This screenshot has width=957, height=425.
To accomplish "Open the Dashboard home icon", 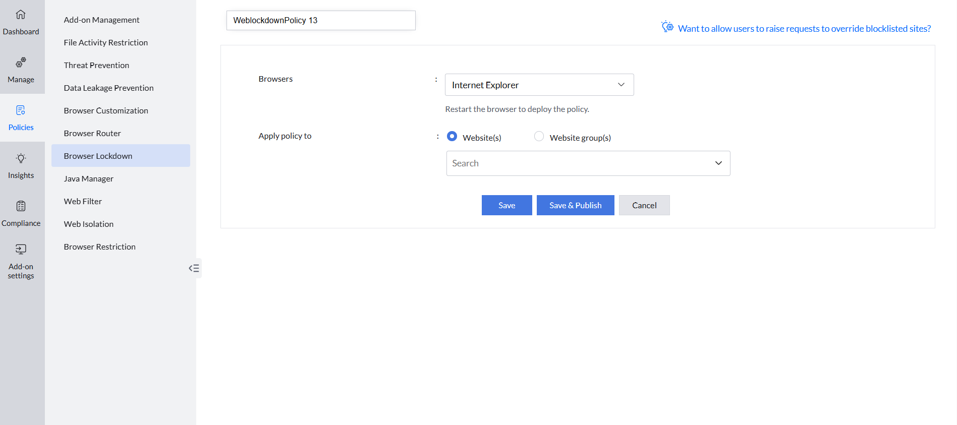I will [x=21, y=15].
